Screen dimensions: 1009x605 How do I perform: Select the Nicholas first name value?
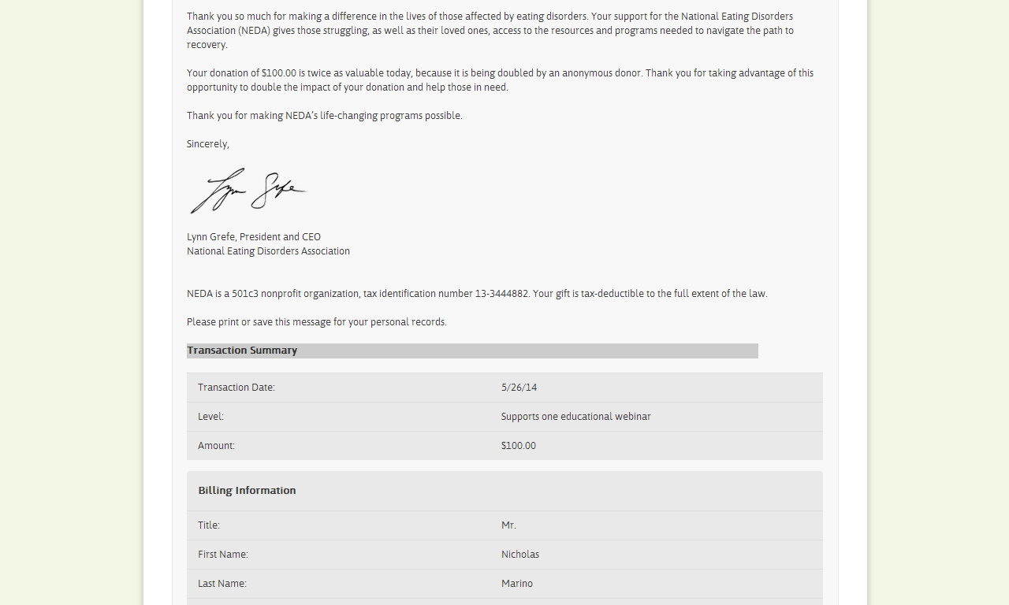(520, 555)
